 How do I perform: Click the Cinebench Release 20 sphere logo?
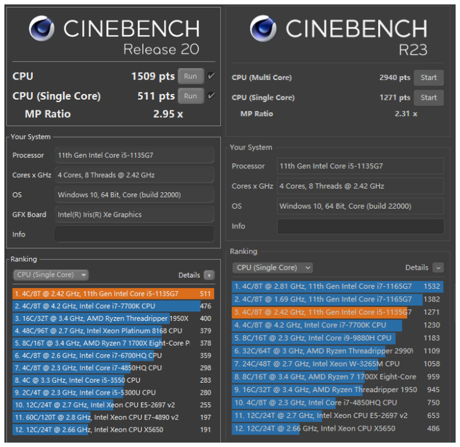(41, 29)
